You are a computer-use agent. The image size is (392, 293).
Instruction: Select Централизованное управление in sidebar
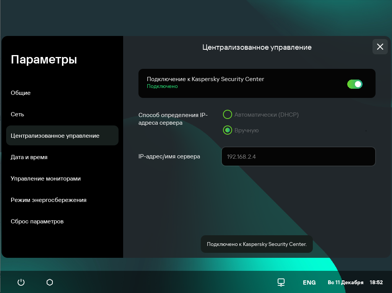tap(62, 135)
